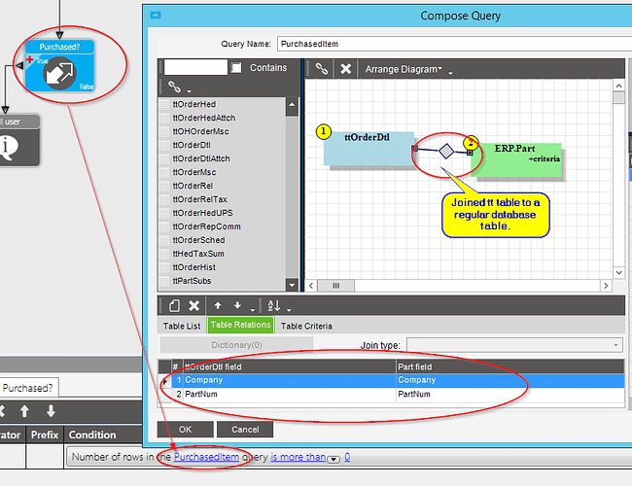The width and height of the screenshot is (632, 486).
Task: Click the move up arrow in relations toolbar
Action: click(x=218, y=305)
